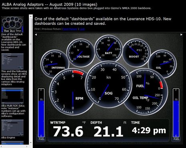The image size is (186, 148).
Task: Click the left arrow above the dashboard
Action: coord(36,35)
